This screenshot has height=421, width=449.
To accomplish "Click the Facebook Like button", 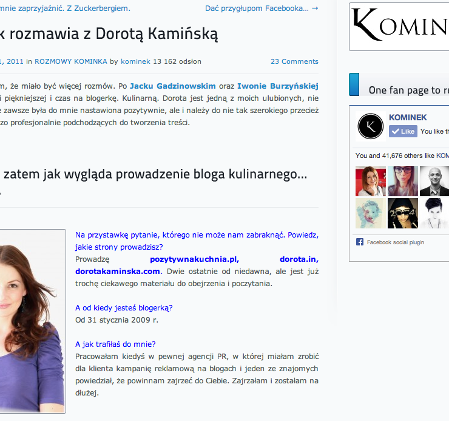I will coord(403,131).
